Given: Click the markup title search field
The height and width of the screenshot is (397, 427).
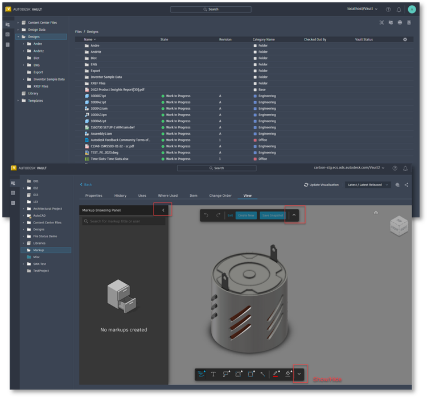Looking at the screenshot, I should click(x=124, y=221).
